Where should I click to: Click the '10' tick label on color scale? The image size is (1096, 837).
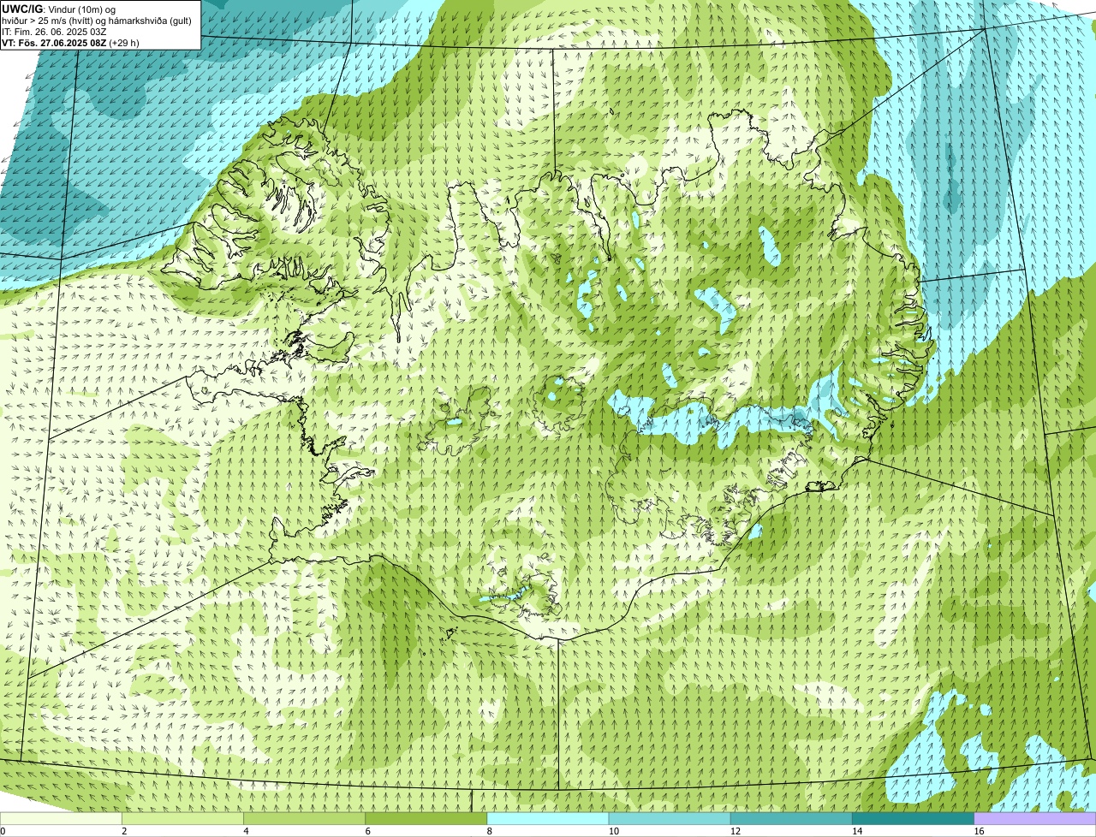pos(613,831)
